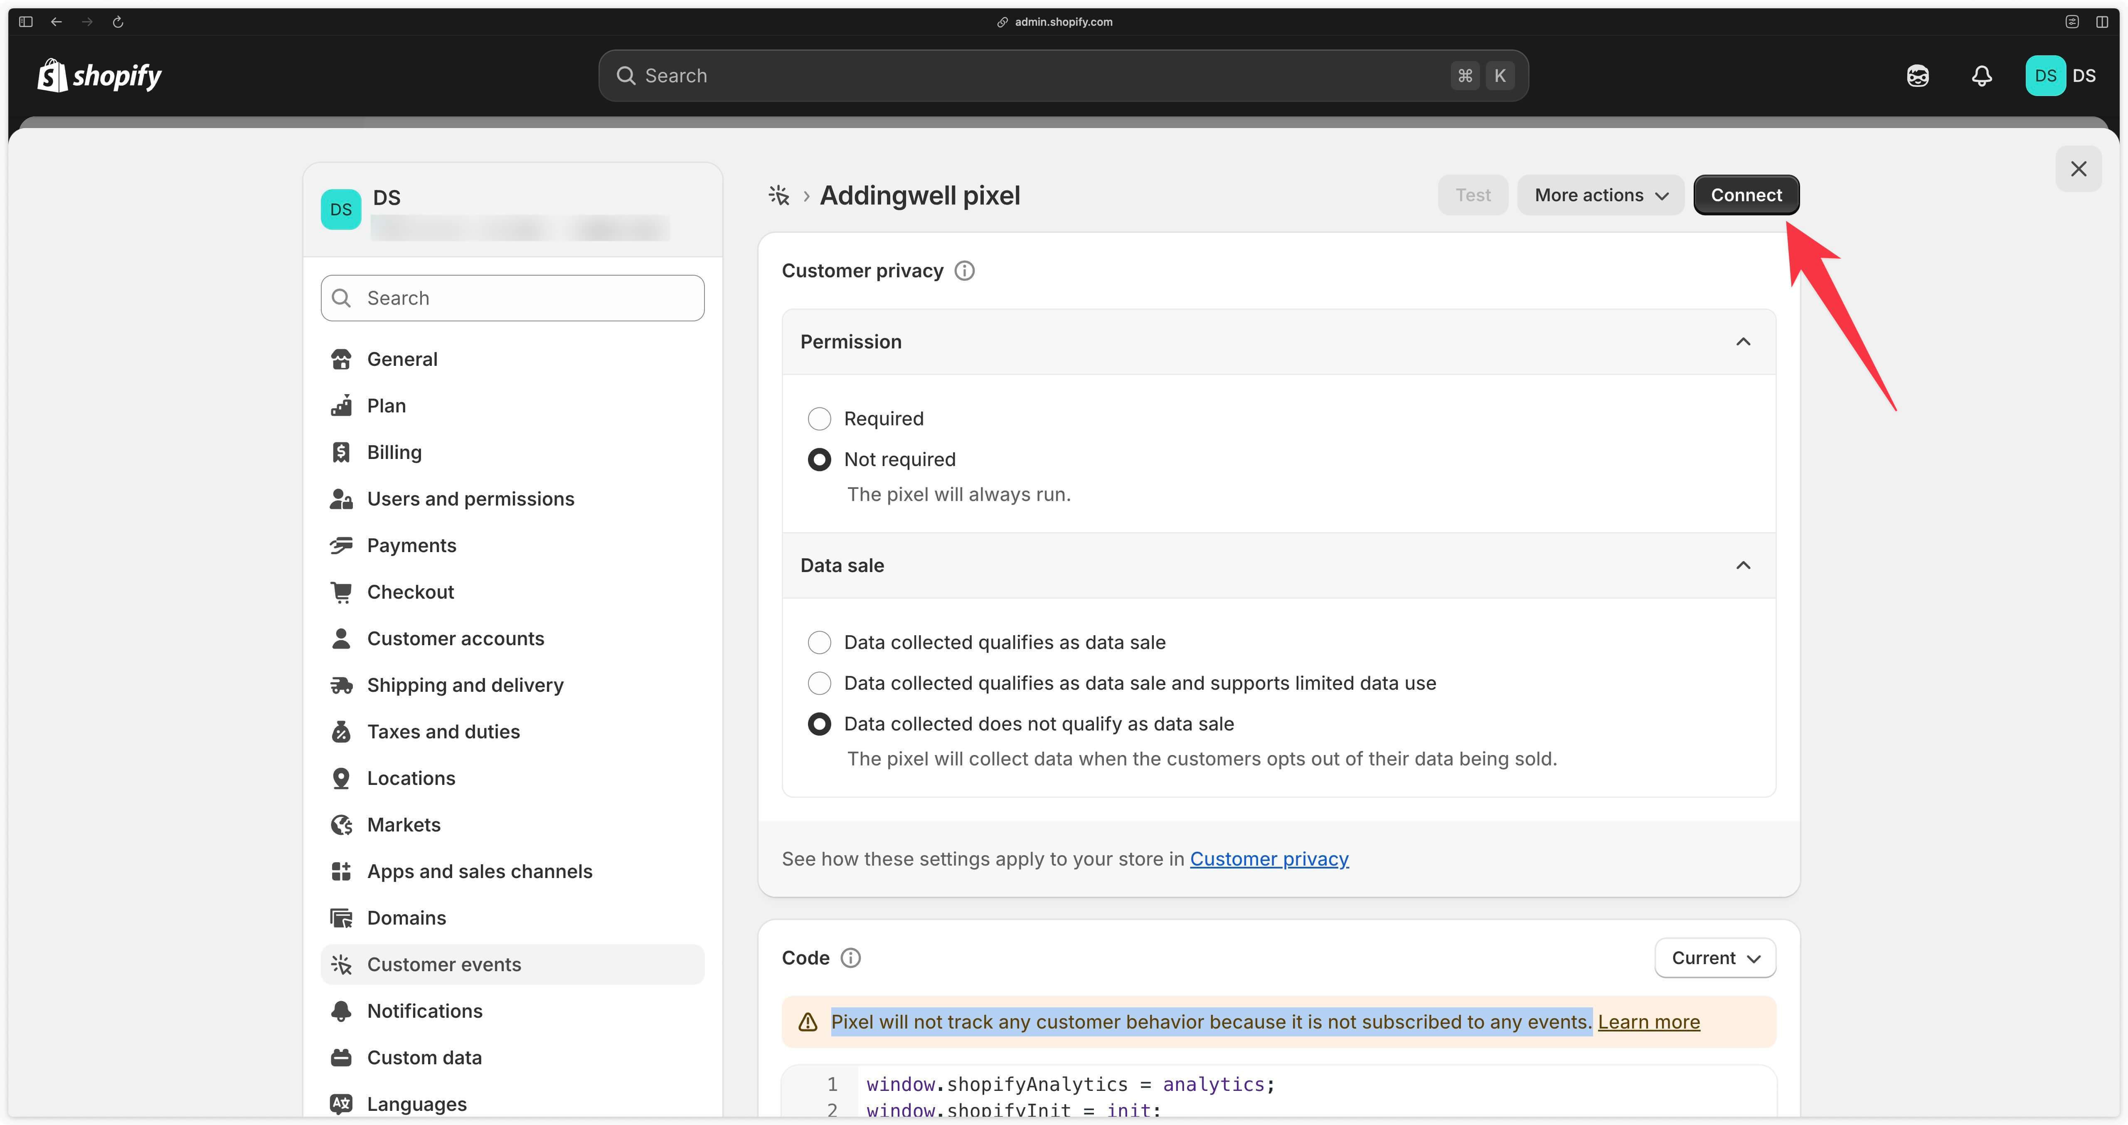Click the customer events breadcrumb icon
The image size is (2128, 1125).
(779, 195)
